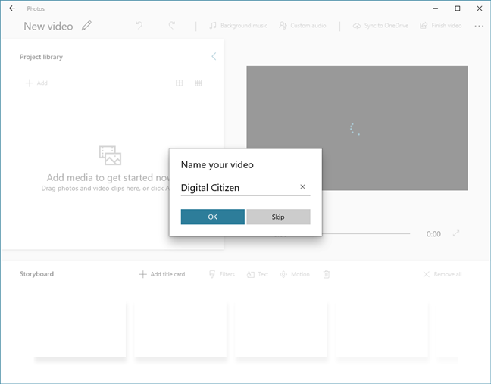The image size is (491, 384).
Task: Skip naming the video
Action: pos(278,217)
